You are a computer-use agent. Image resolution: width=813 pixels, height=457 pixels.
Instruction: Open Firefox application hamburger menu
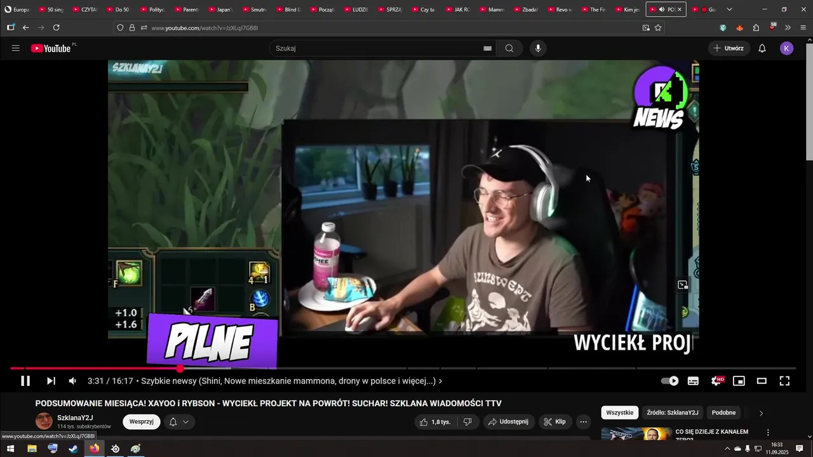803,28
